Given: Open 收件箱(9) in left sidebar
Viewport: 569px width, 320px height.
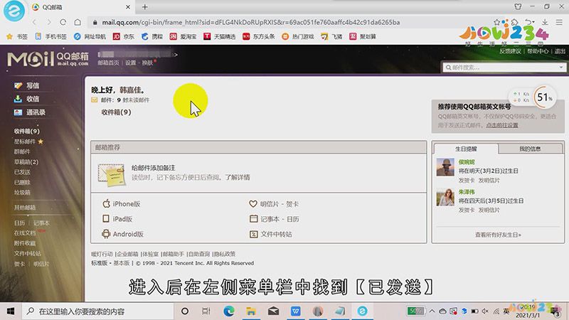Looking at the screenshot, I should pyautogui.click(x=27, y=131).
